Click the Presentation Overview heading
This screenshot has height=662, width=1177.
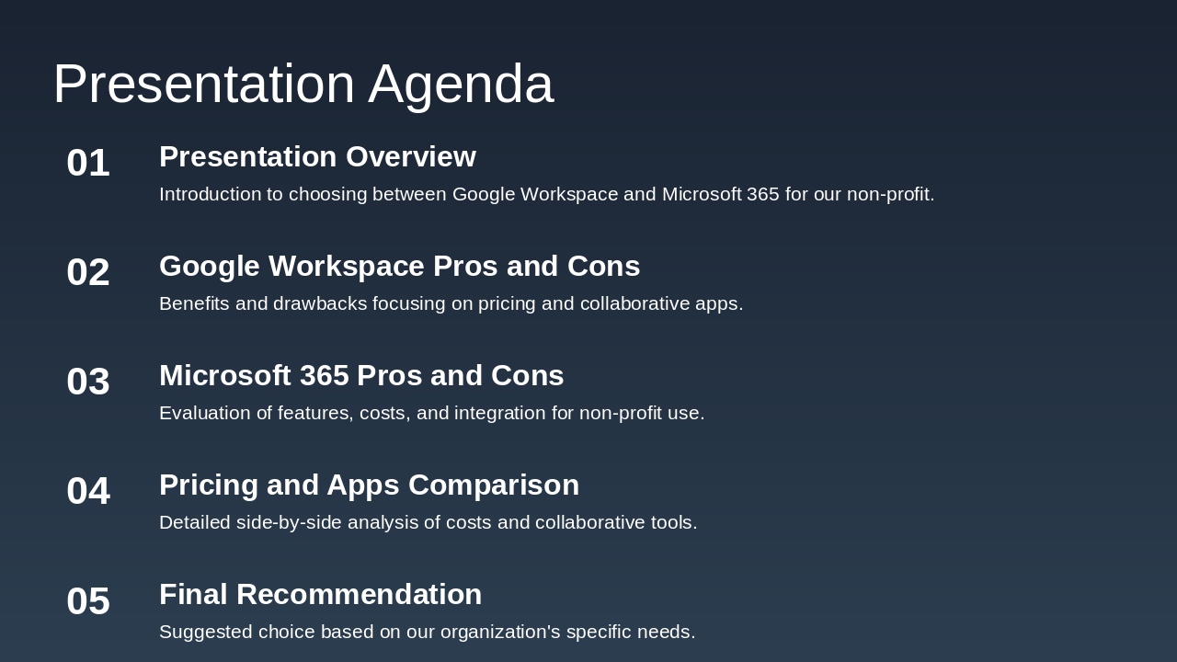point(317,157)
